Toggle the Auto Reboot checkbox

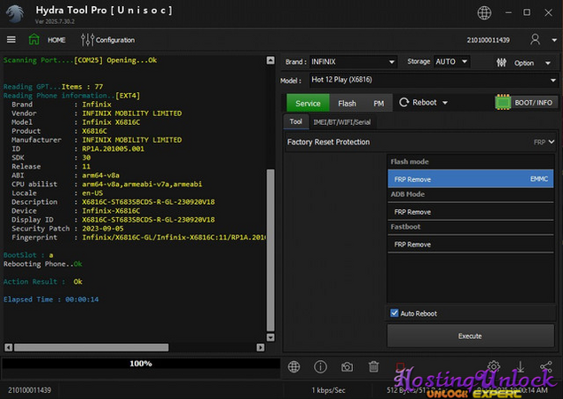pyautogui.click(x=395, y=313)
